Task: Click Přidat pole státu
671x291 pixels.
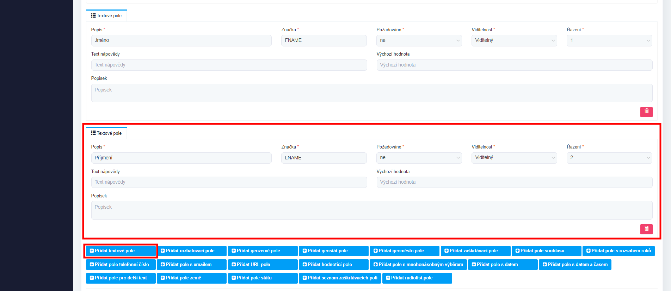Action: (263, 278)
